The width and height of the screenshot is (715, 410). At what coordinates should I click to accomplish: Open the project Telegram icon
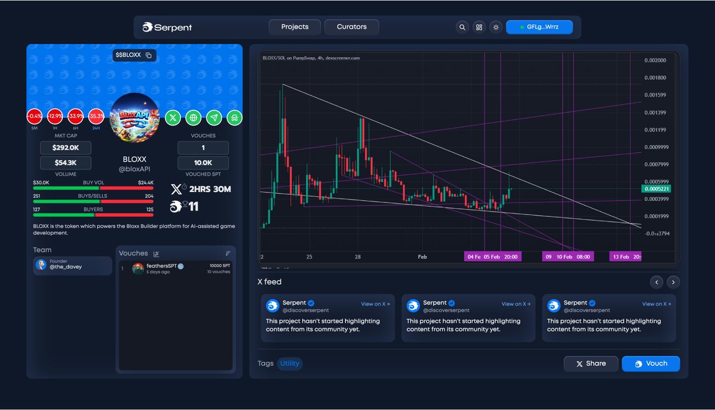[214, 118]
